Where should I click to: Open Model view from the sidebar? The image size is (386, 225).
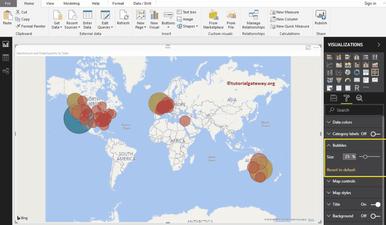6,71
